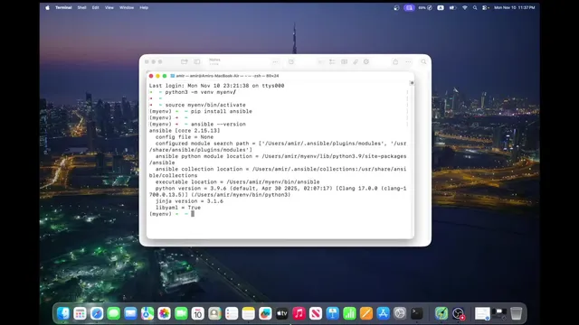Click the Spotlight search icon in the menu bar

(475, 7)
